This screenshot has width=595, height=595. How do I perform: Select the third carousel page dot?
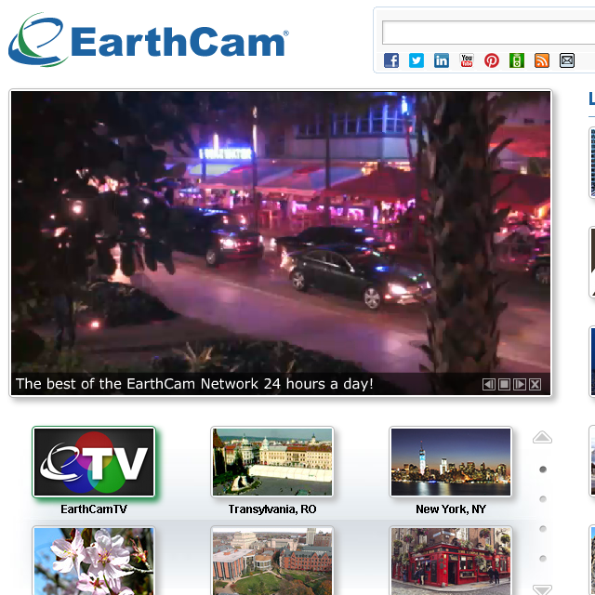pyautogui.click(x=543, y=529)
